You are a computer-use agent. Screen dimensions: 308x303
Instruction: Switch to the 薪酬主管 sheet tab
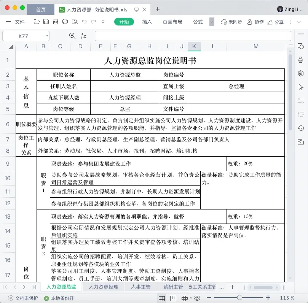click(x=173, y=287)
